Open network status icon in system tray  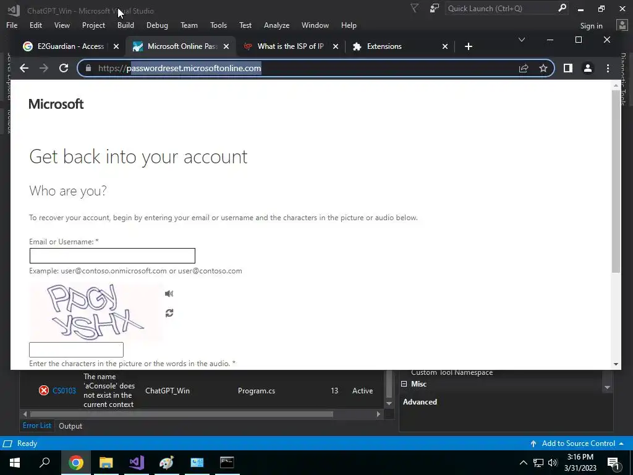click(x=538, y=463)
